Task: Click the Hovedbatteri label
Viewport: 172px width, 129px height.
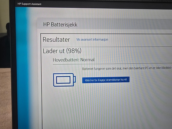Action: pyautogui.click(x=66, y=60)
